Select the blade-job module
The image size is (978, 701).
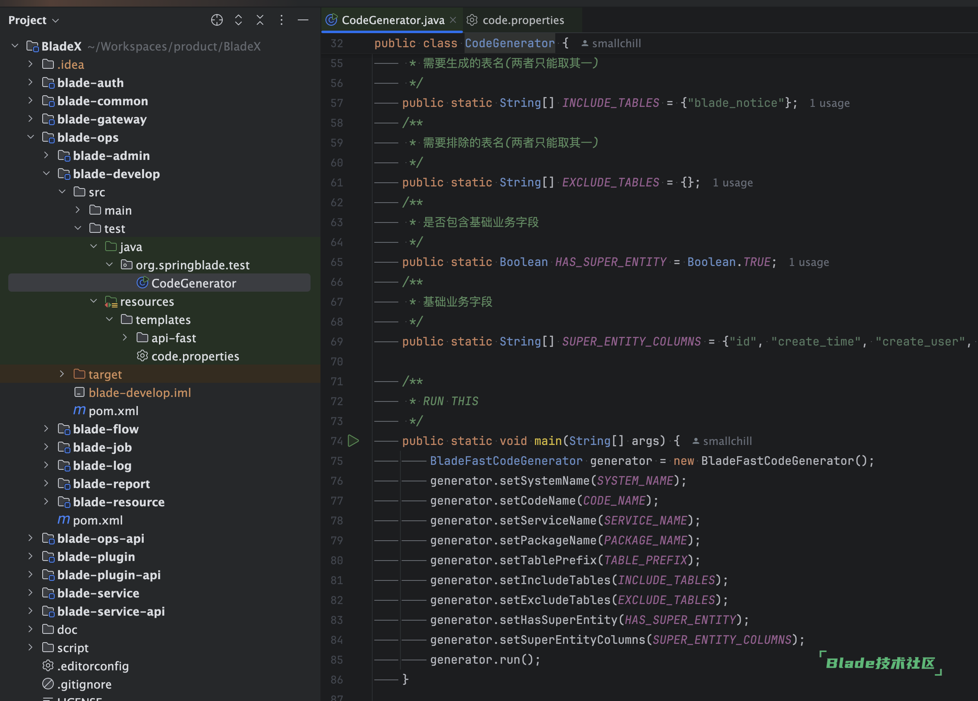coord(95,447)
